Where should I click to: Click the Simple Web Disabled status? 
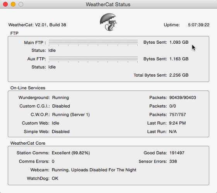[61, 132]
